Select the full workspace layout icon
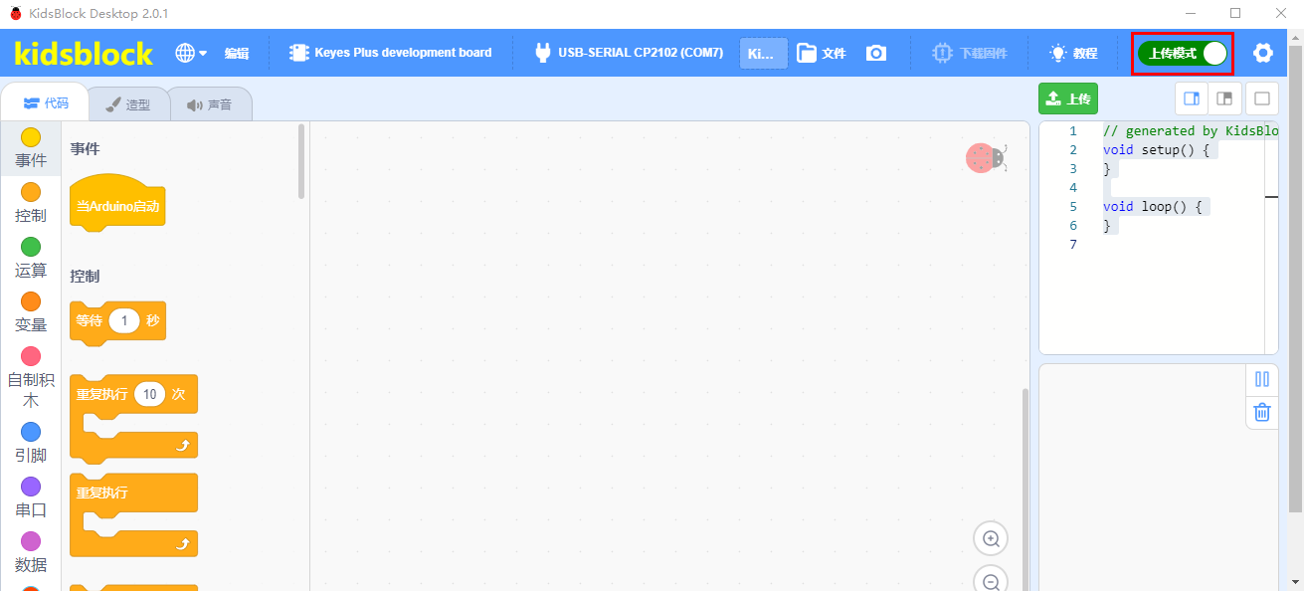Image resolution: width=1304 pixels, height=591 pixels. (1262, 98)
